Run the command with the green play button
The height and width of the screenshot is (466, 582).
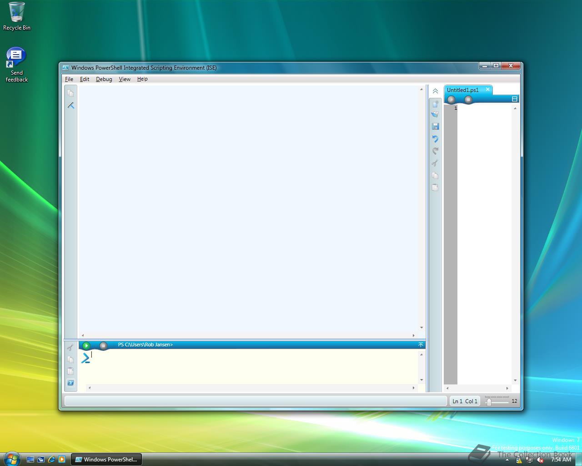click(x=86, y=345)
